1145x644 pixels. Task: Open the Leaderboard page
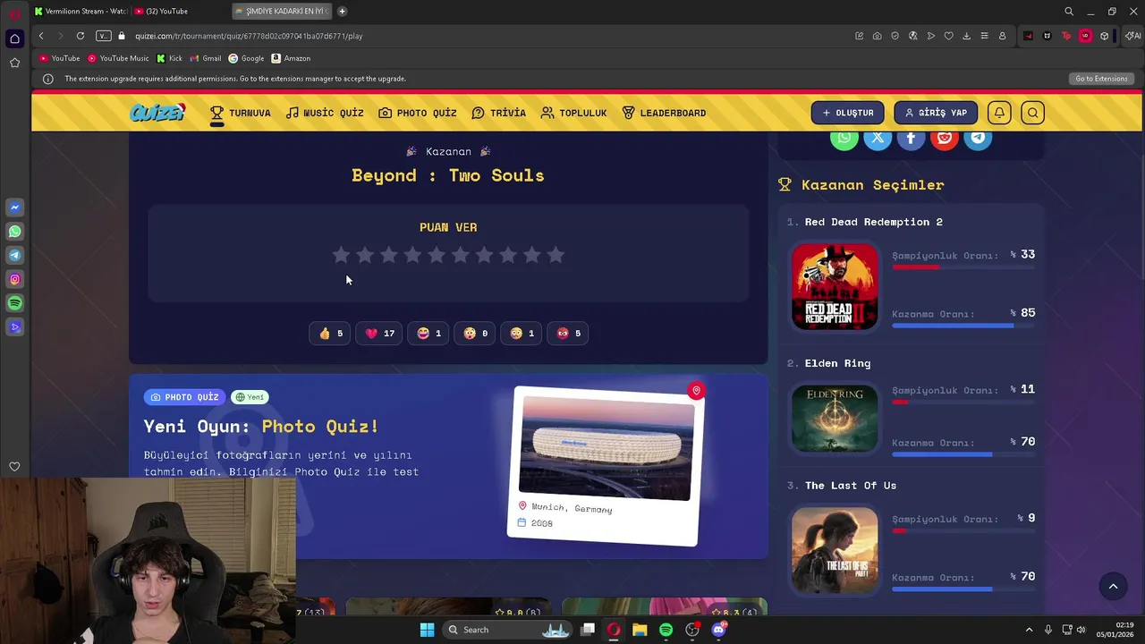[664, 113]
